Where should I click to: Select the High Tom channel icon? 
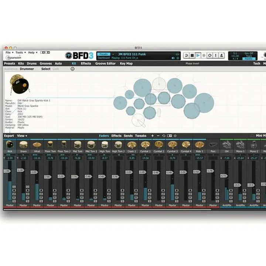click(105, 145)
